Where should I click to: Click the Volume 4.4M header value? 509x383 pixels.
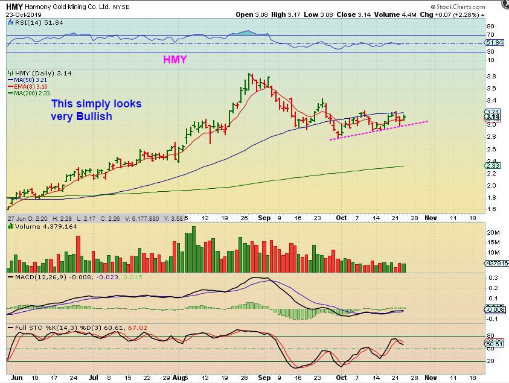tap(395, 14)
